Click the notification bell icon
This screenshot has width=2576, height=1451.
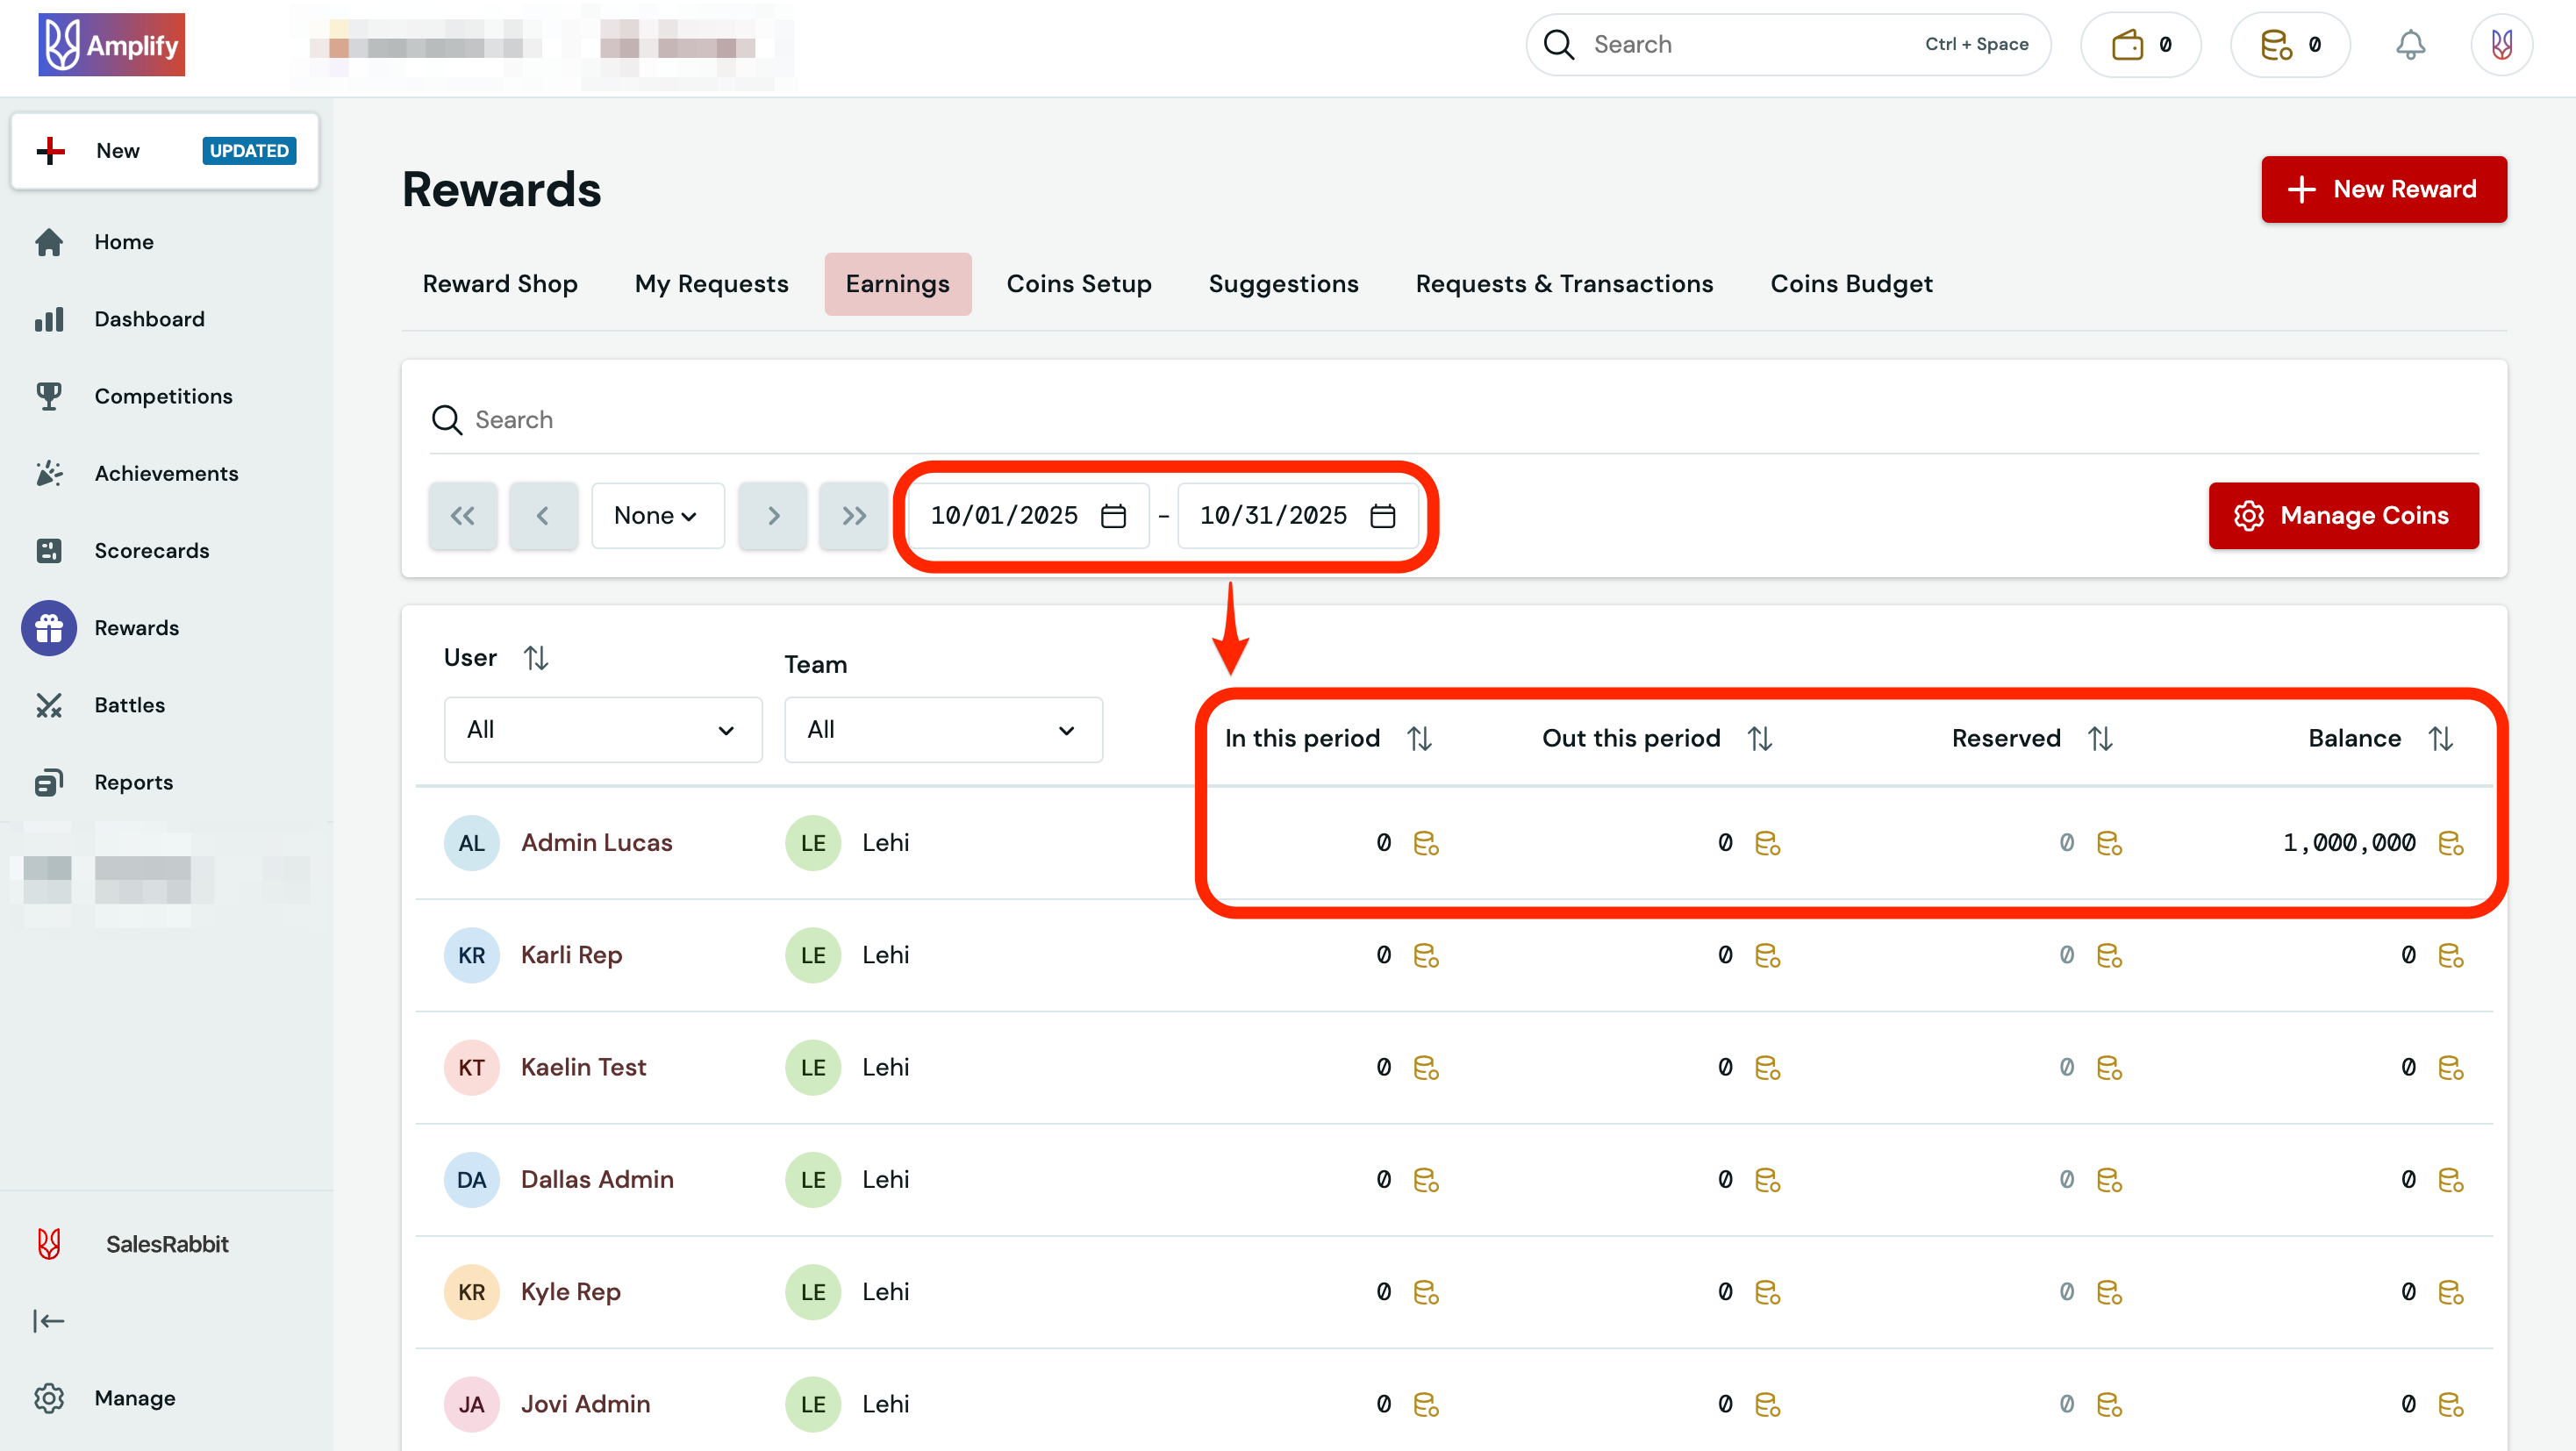coord(2410,44)
